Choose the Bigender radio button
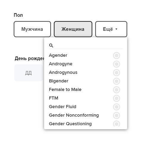The image size is (150, 143). 116,81
